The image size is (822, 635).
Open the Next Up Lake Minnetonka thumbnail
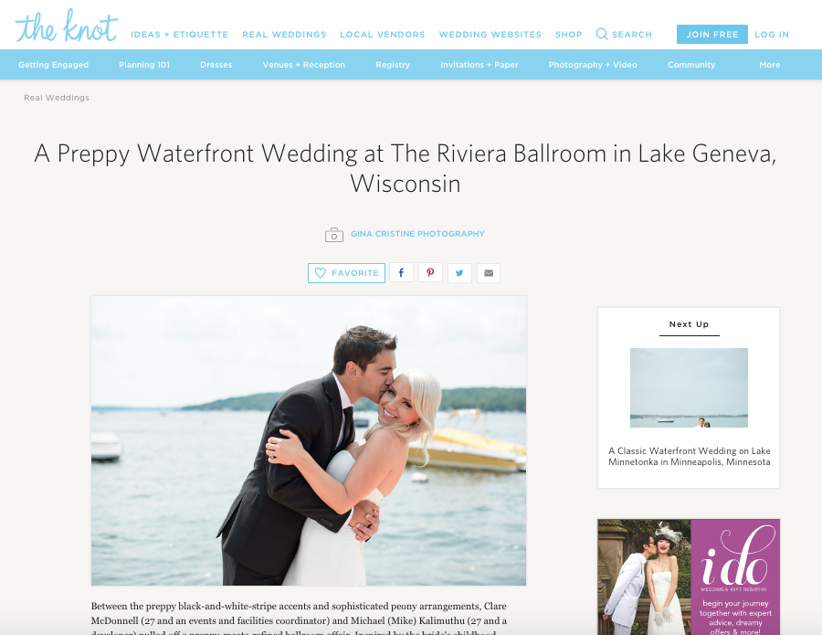click(689, 387)
